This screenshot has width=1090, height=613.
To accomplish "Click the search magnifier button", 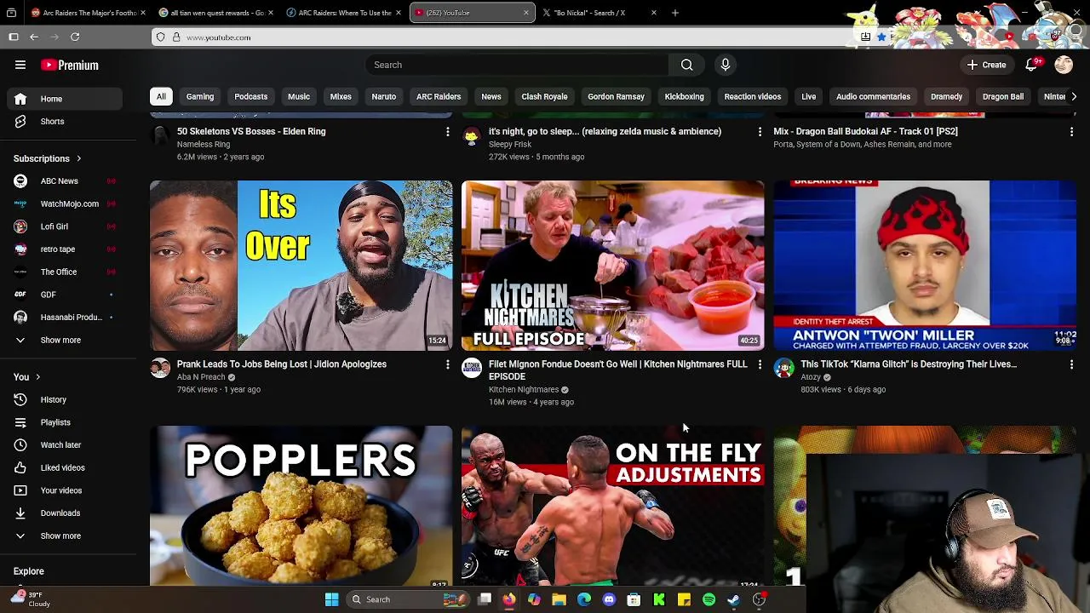I will point(686,65).
